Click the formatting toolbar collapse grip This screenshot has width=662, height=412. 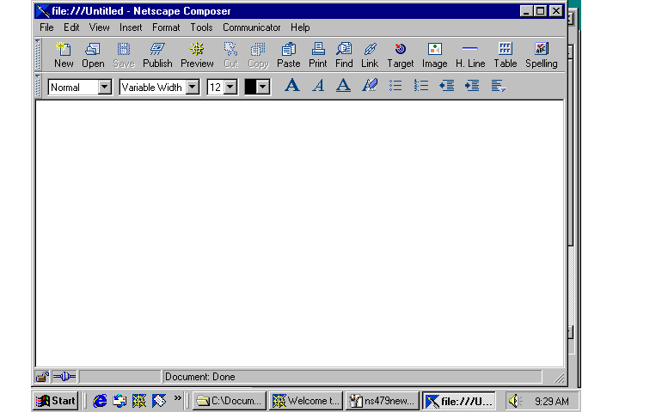pyautogui.click(x=38, y=86)
